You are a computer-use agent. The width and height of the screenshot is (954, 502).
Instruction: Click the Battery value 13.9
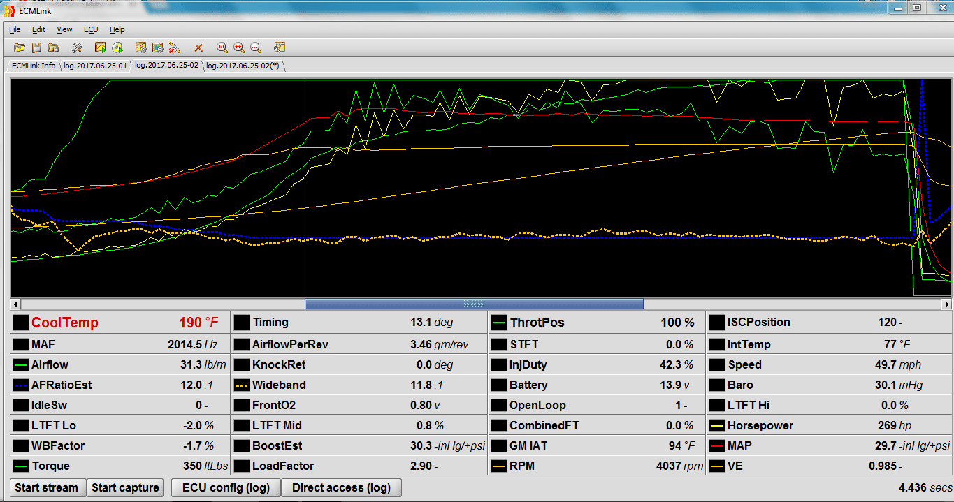pos(670,385)
